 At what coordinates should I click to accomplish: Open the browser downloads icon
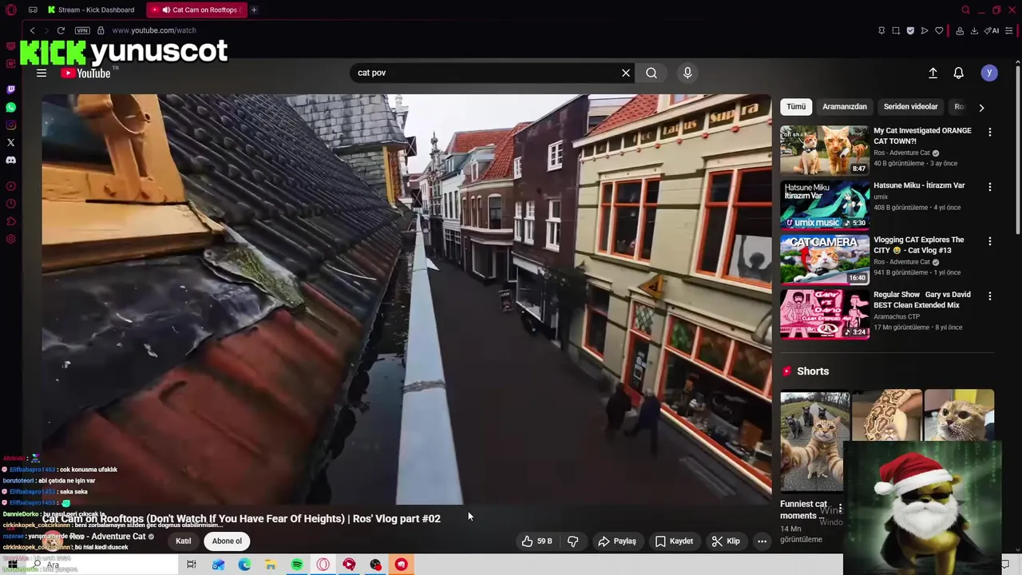pyautogui.click(x=974, y=30)
